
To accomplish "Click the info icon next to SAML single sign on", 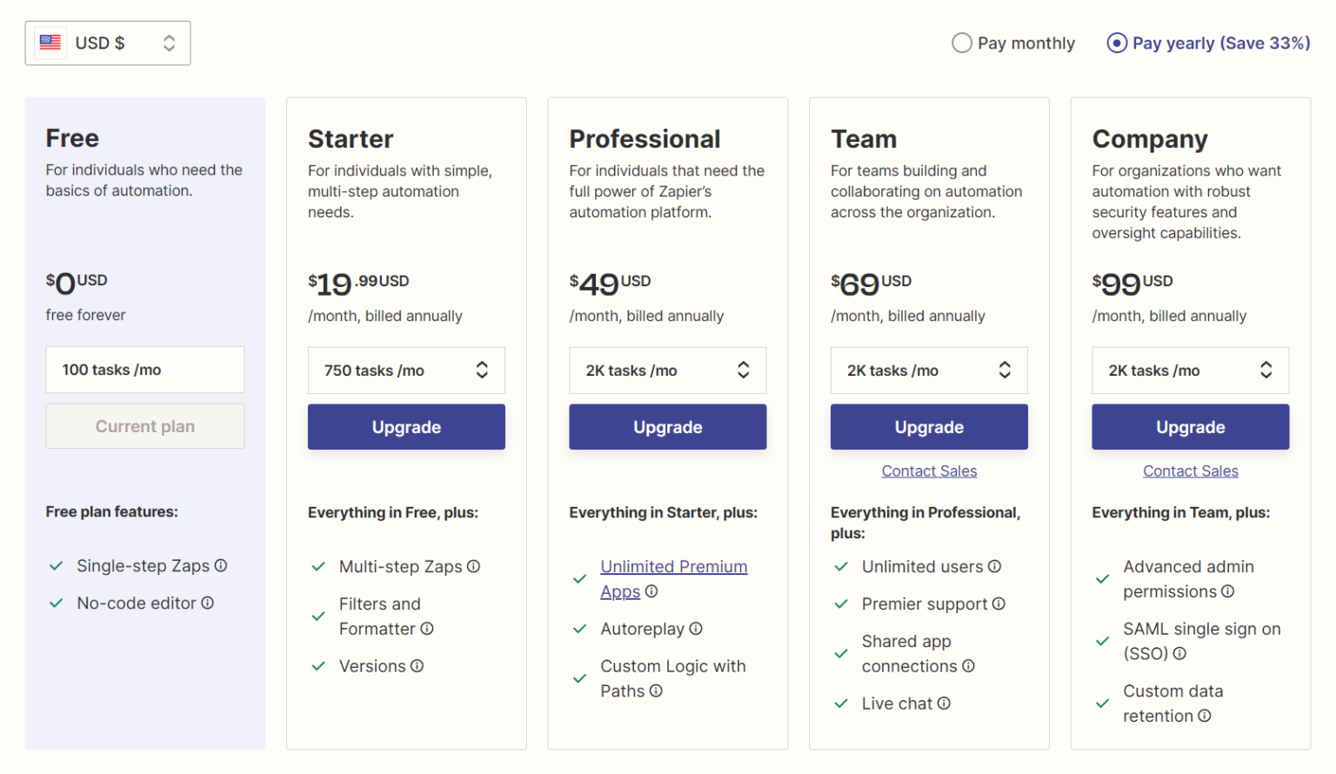I will tap(1180, 653).
